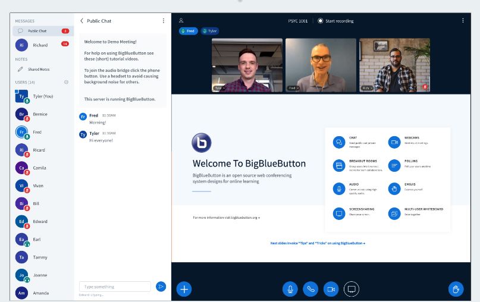The width and height of the screenshot is (480, 302).
Task: Select Tyler talking indicator pill
Action: pyautogui.click(x=210, y=31)
